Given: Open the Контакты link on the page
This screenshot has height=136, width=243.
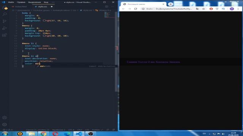Looking at the screenshot, I should 162,62.
